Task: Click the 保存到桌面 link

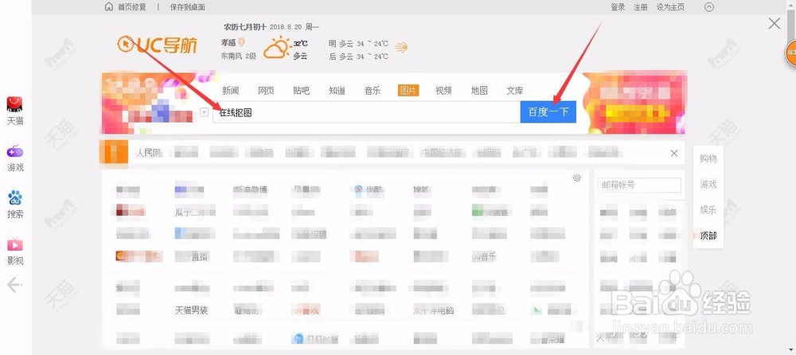Action: tap(188, 7)
